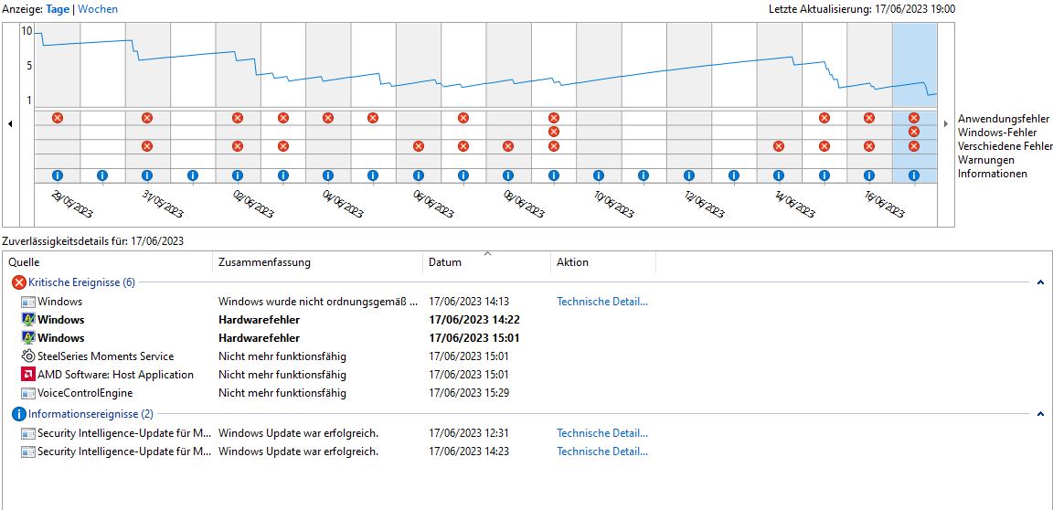Image resolution: width=1053 pixels, height=510 pixels.
Task: Click the SteelSeries Moments Service gear icon
Action: [x=28, y=356]
